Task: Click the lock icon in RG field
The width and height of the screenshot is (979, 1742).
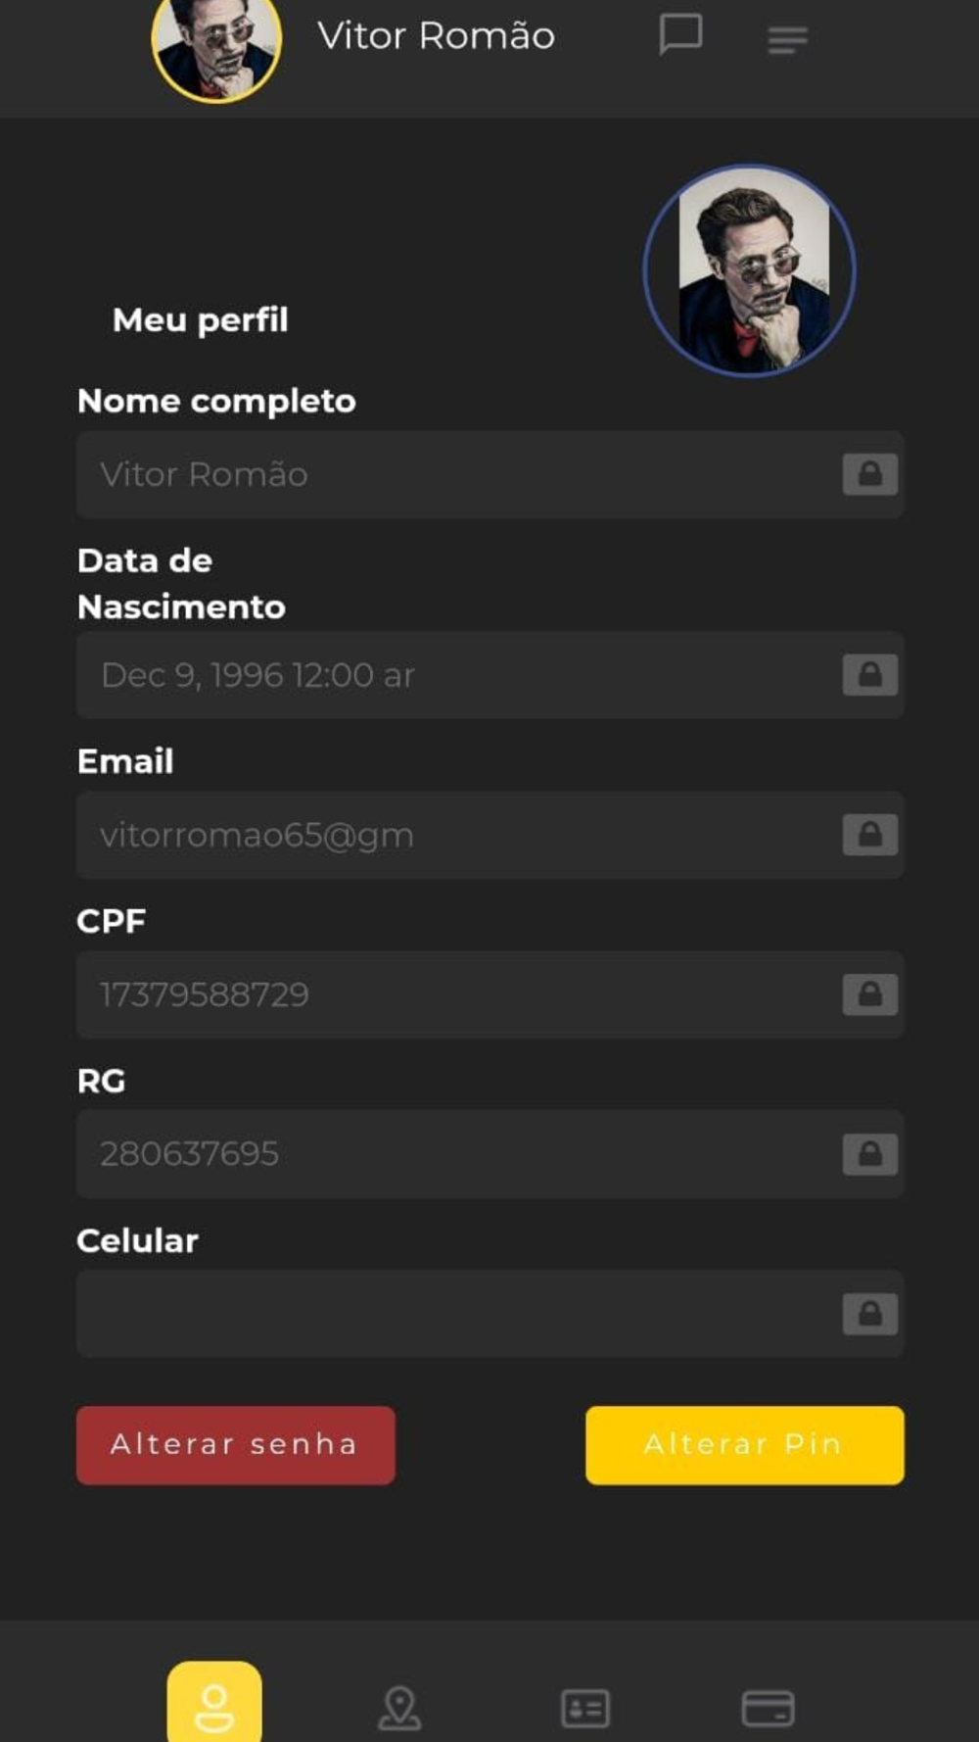Action: click(x=869, y=1154)
